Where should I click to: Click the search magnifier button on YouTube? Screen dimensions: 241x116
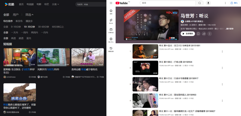point(199,3)
